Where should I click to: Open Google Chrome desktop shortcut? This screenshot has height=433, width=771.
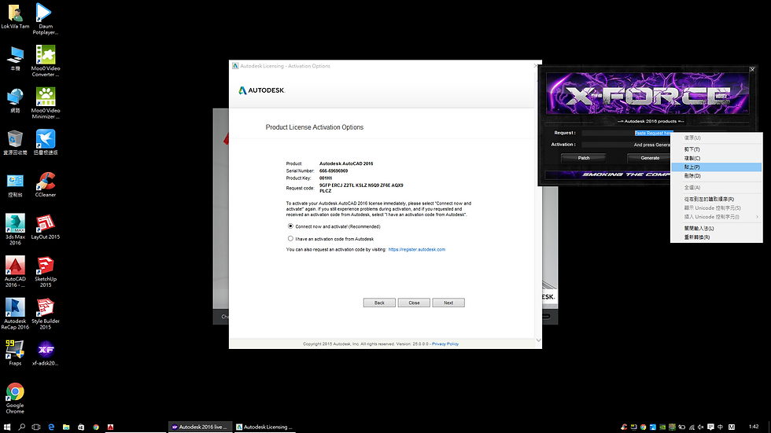tap(15, 398)
